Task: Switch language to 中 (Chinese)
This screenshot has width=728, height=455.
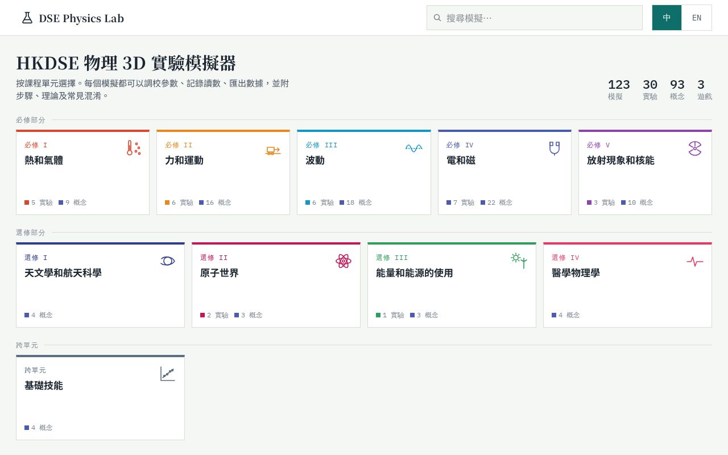Action: point(667,18)
